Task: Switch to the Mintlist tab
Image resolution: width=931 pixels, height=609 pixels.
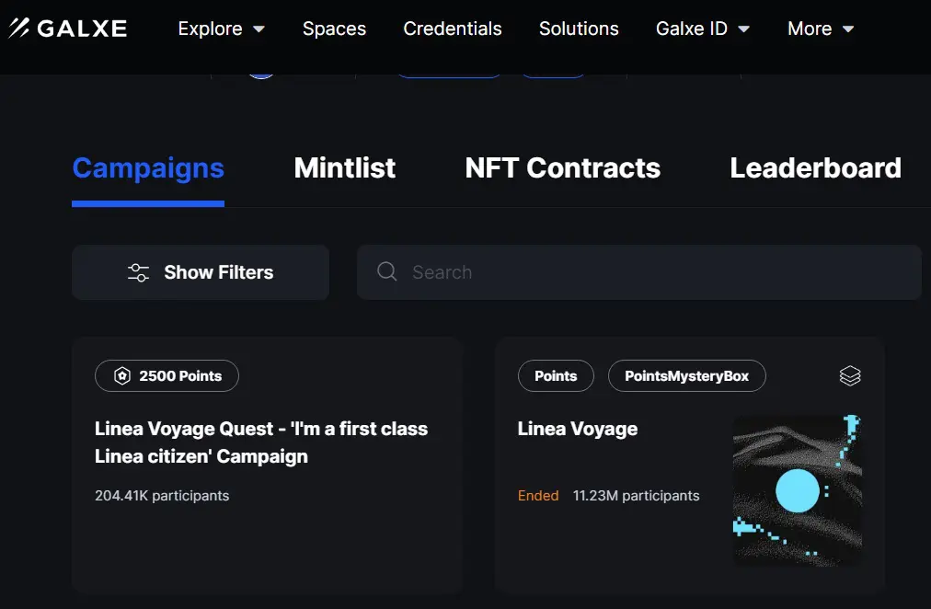Action: (344, 168)
